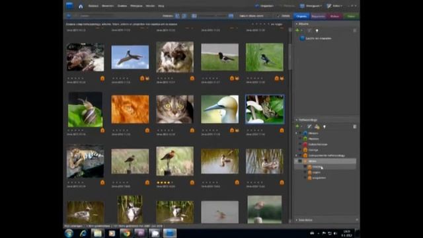Click the find people icon in keyword tags panel
423x238 pixels.
point(317,126)
